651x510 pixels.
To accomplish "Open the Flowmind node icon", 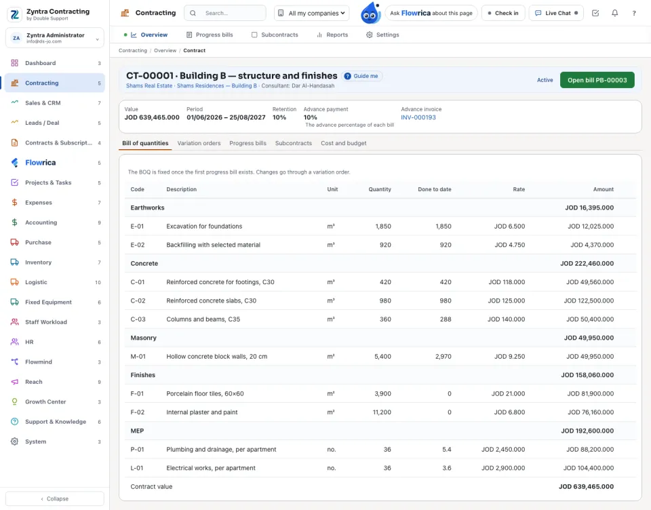I will [14, 361].
